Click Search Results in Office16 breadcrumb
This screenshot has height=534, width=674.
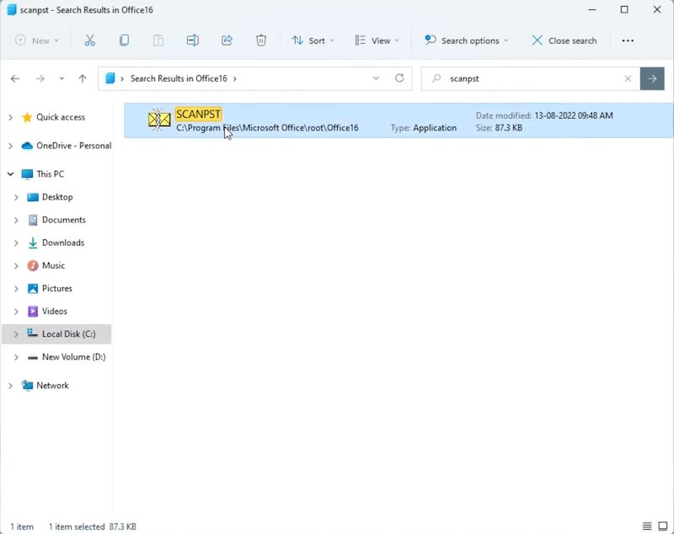179,78
